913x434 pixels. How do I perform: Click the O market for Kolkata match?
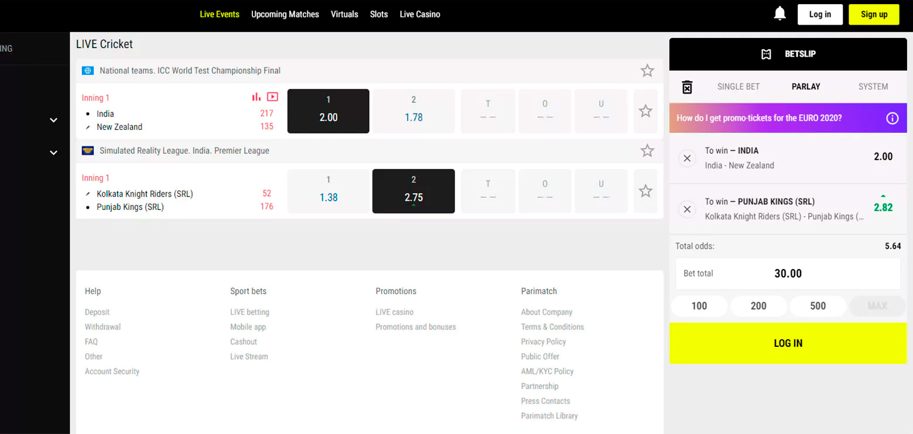click(x=545, y=191)
